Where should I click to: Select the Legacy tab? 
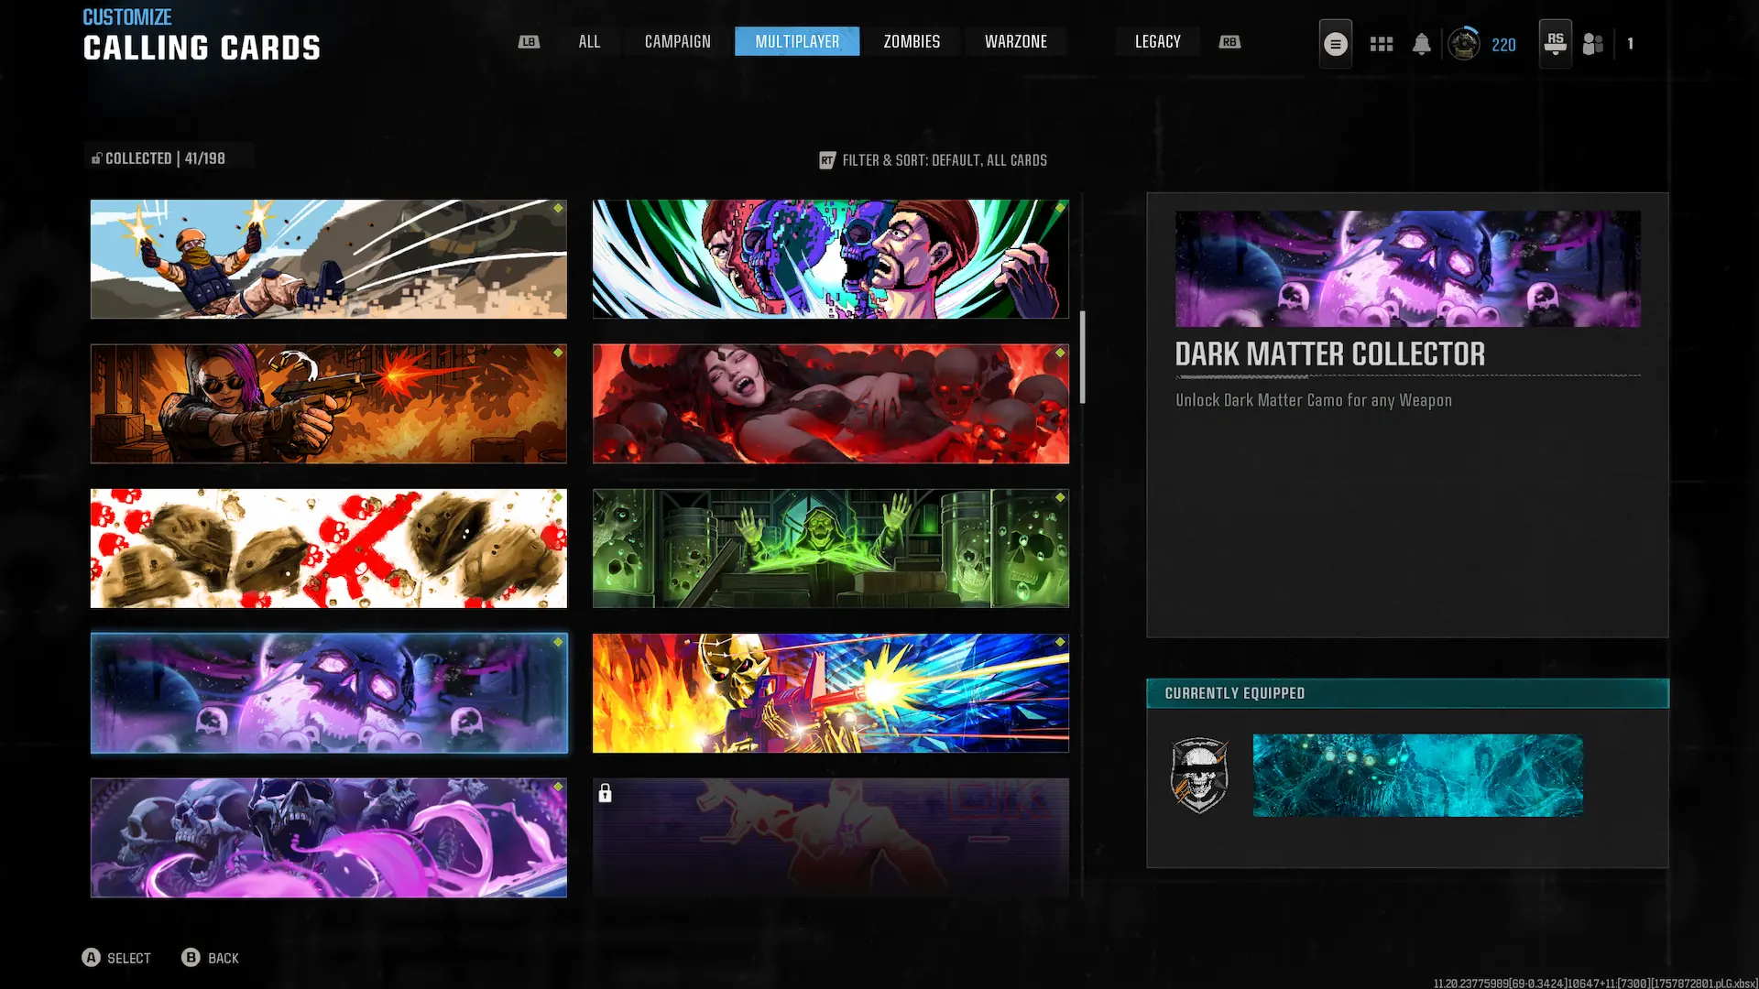point(1157,42)
